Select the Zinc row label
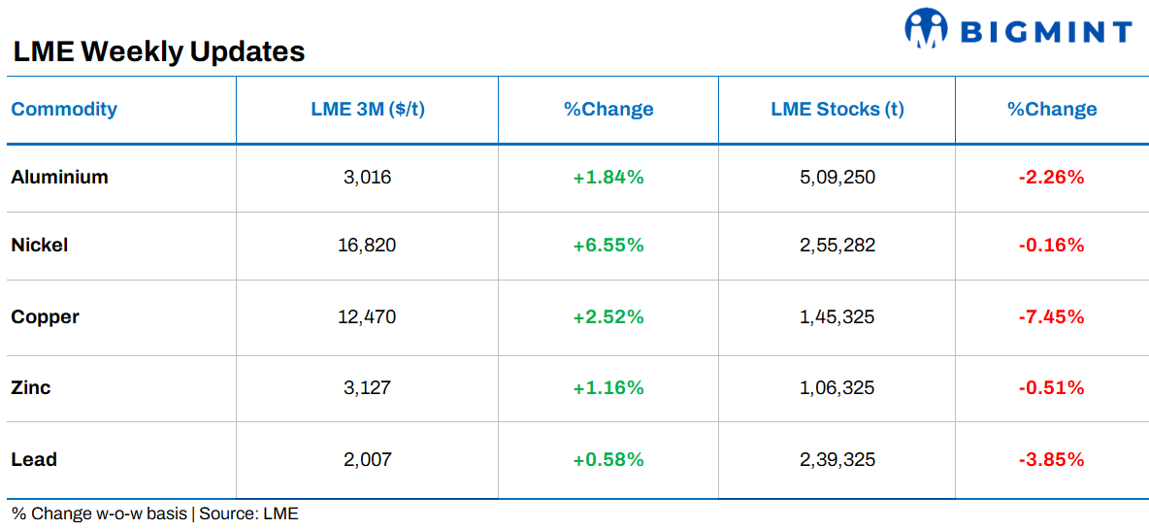Viewport: 1149px width, 529px height. point(31,387)
